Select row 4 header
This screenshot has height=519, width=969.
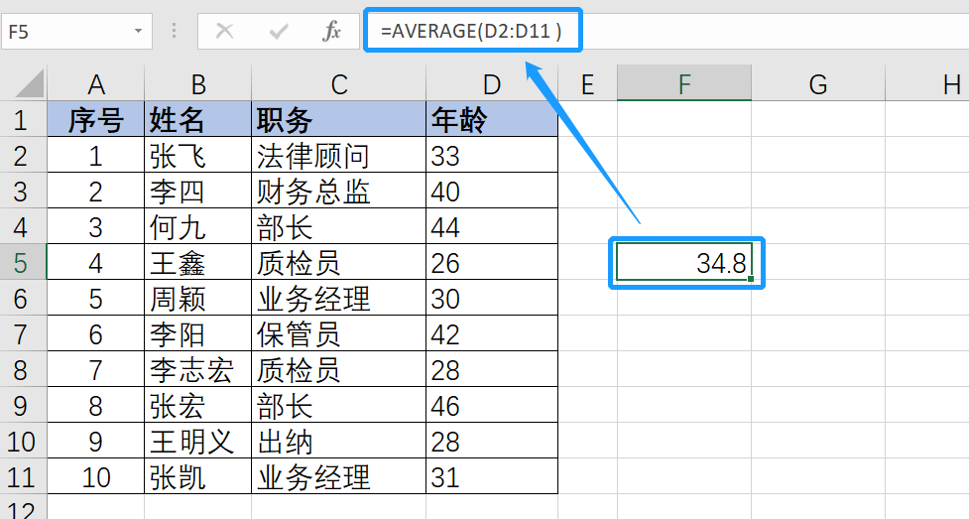coord(23,227)
